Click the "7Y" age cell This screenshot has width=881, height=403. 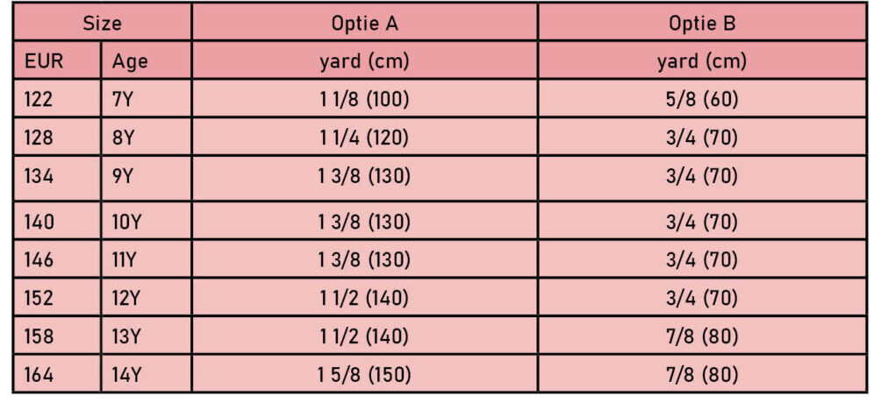(x=122, y=99)
